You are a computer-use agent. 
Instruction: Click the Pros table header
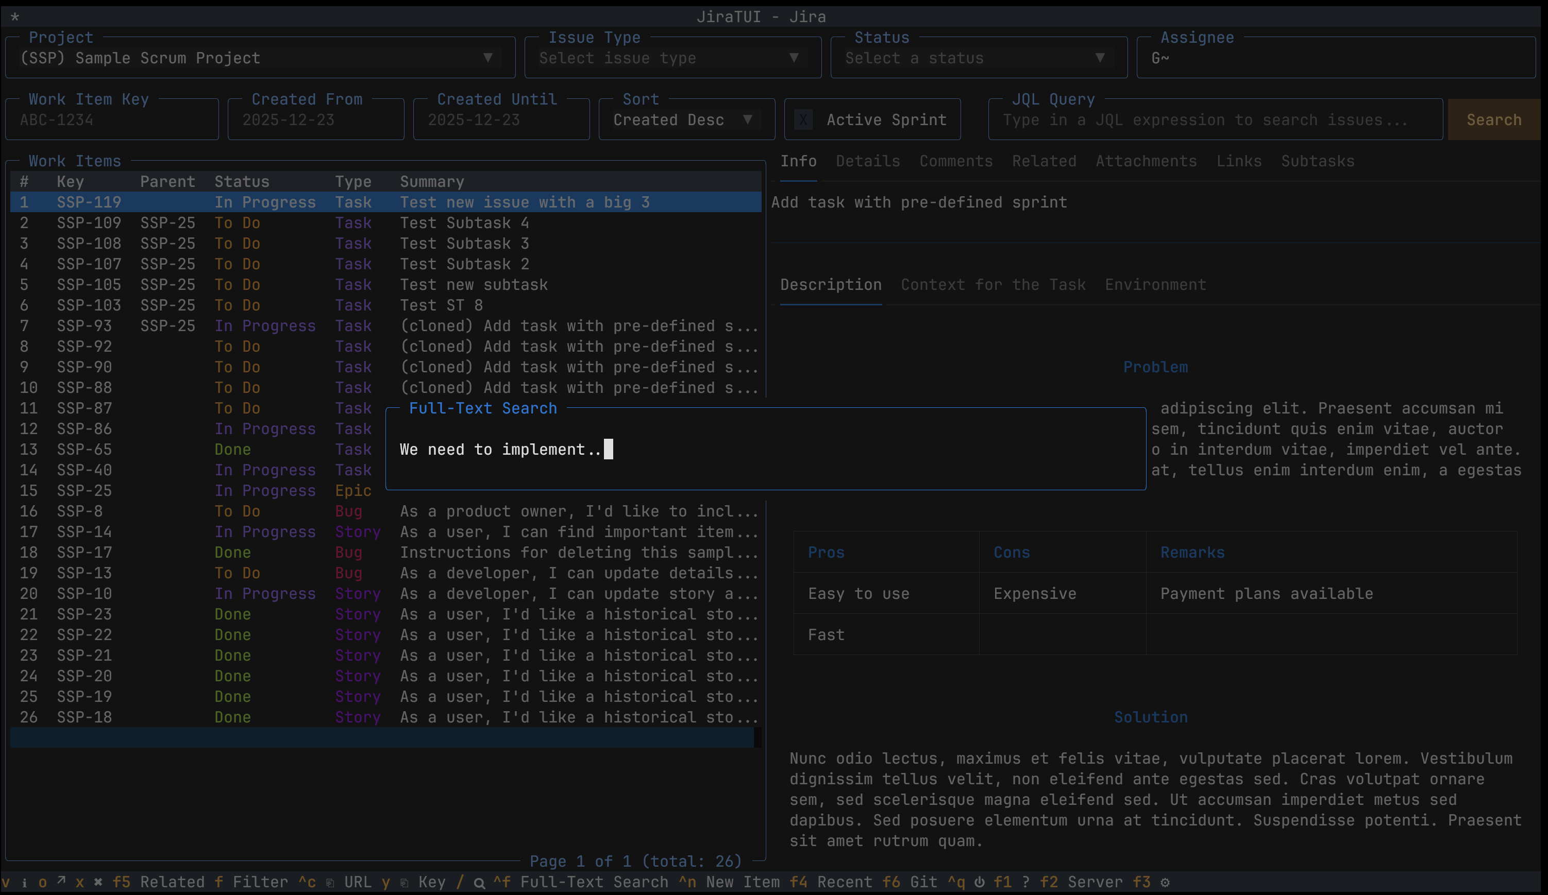[x=826, y=553]
